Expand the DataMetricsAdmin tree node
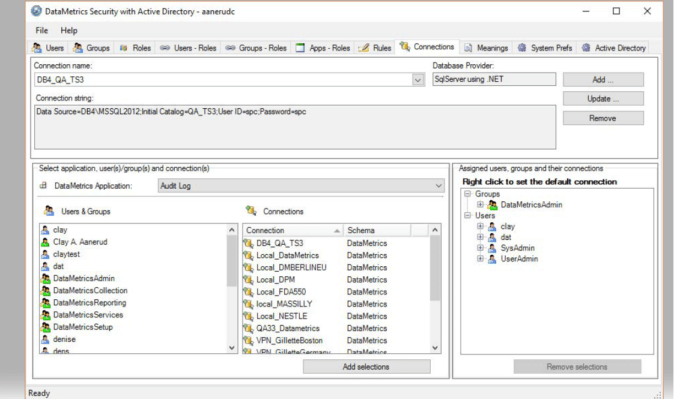The height and width of the screenshot is (399, 674). [x=480, y=205]
